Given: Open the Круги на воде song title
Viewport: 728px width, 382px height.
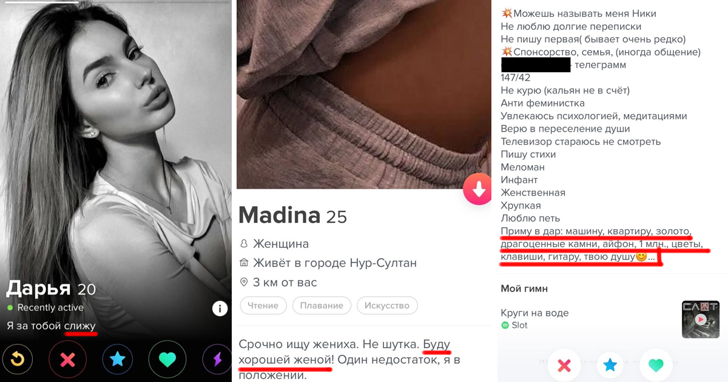Looking at the screenshot, I should tap(535, 313).
